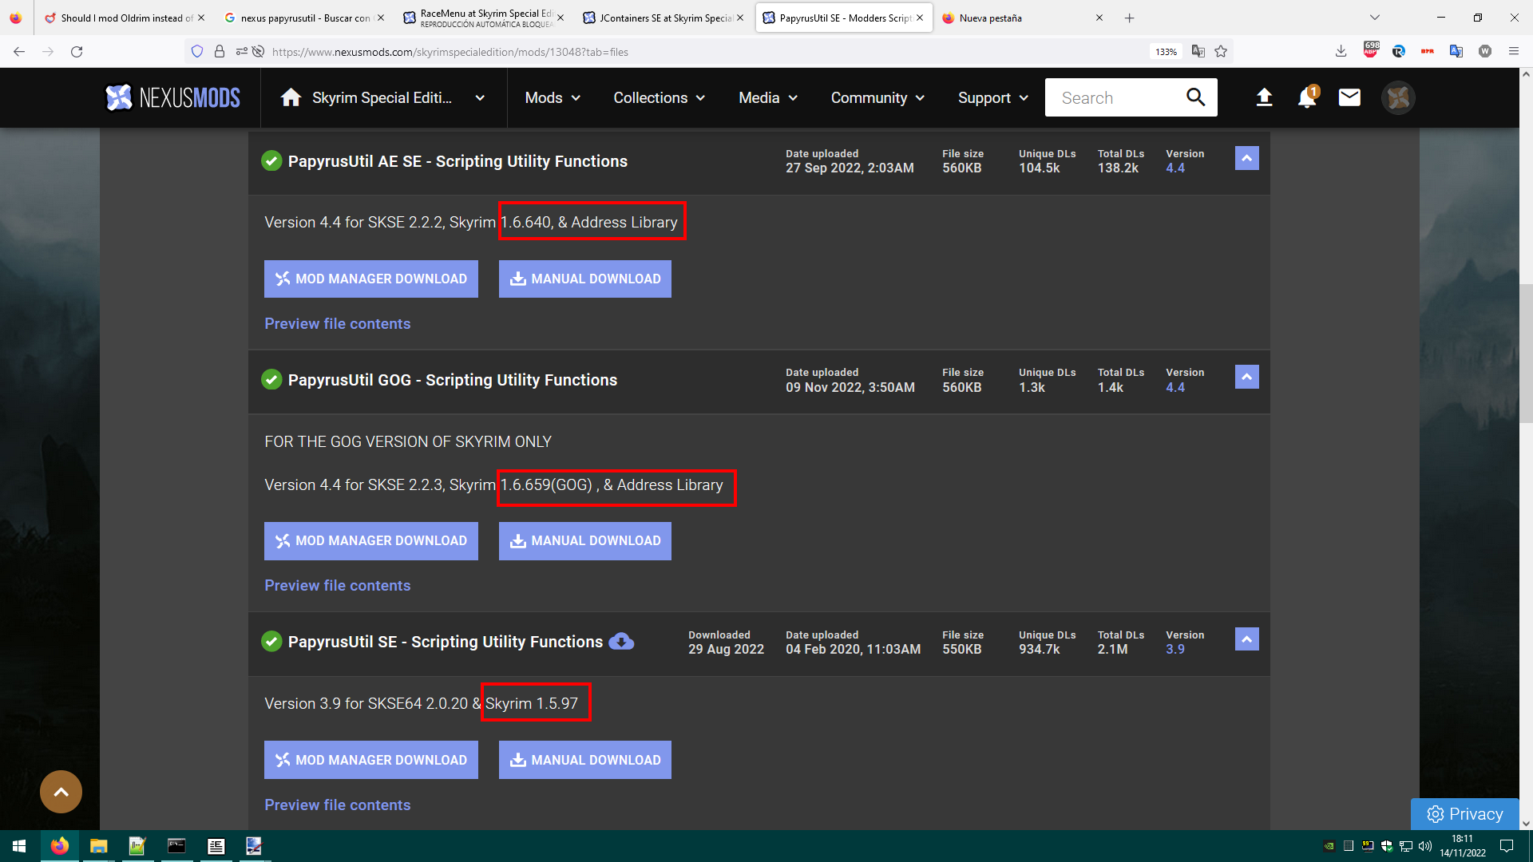The width and height of the screenshot is (1533, 862).
Task: Click the translate page icon in address bar
Action: (1198, 51)
